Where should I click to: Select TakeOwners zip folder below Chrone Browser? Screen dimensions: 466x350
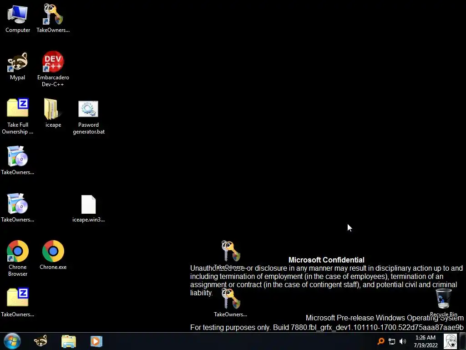(x=18, y=303)
